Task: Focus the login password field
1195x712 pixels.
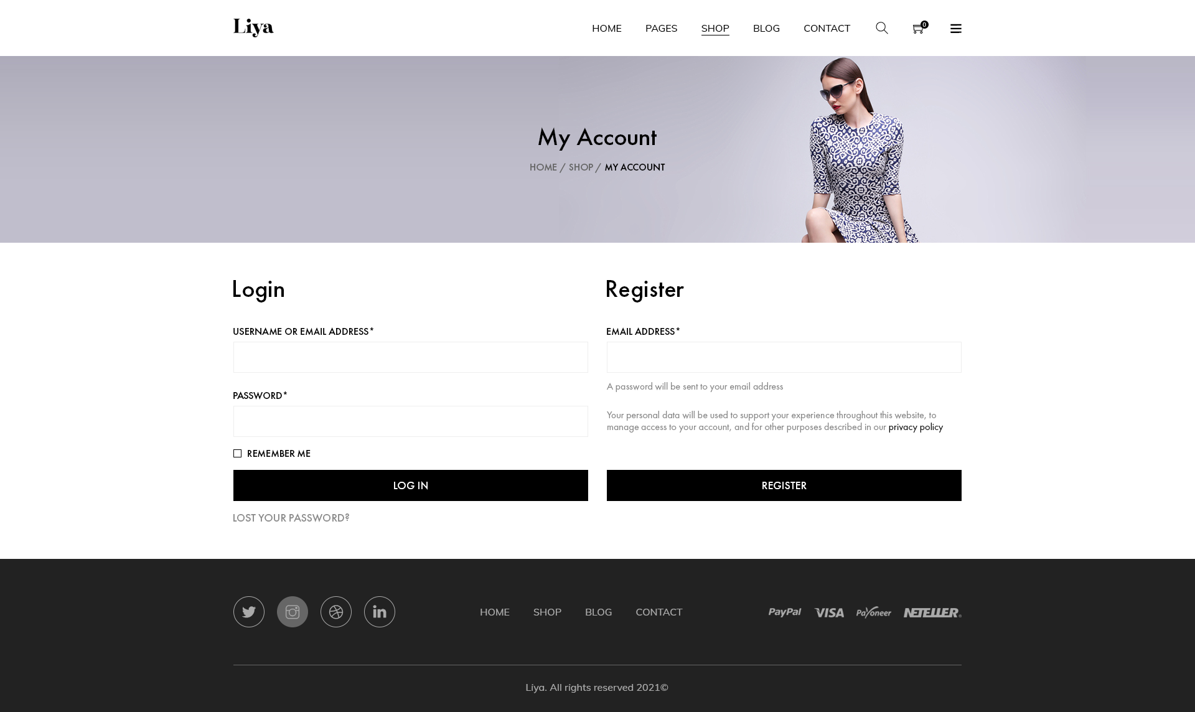Action: pyautogui.click(x=410, y=421)
